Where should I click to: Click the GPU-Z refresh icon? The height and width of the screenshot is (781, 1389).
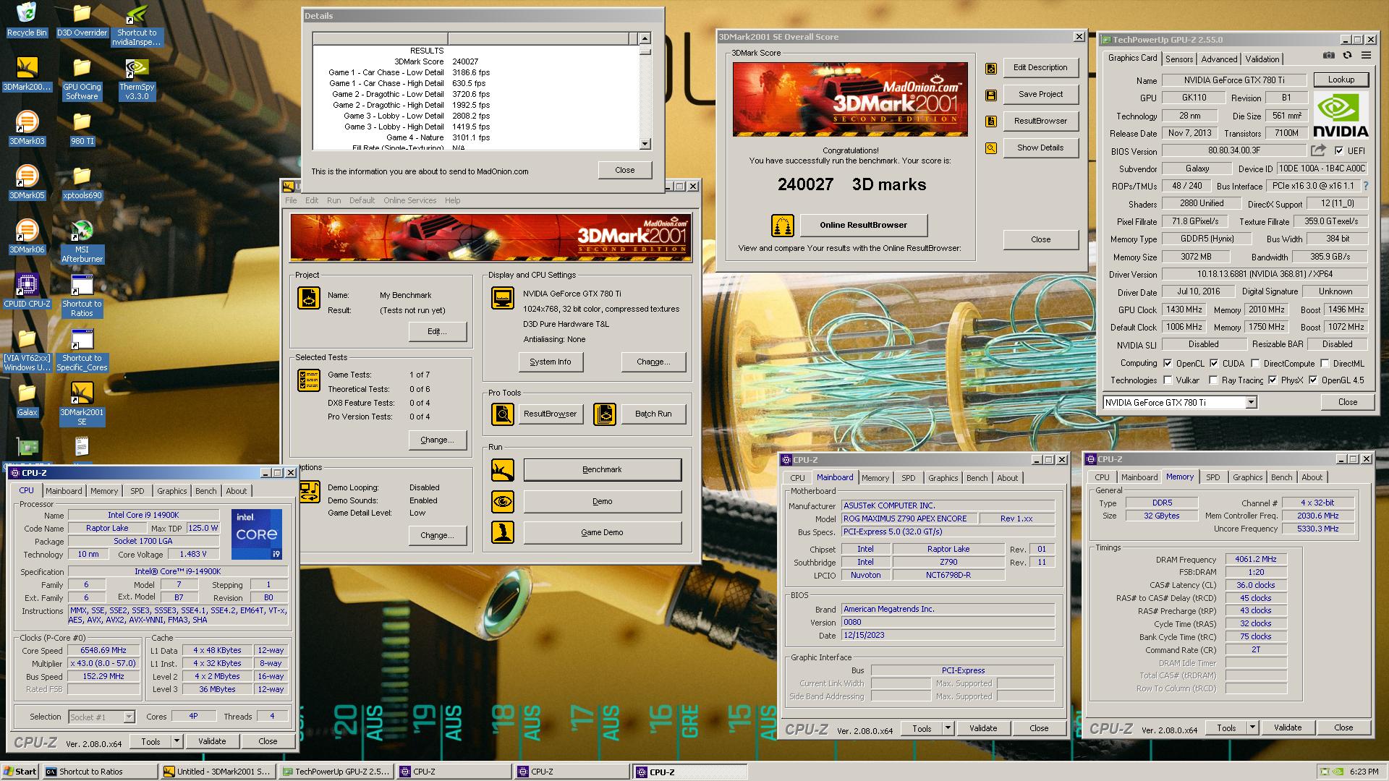coord(1347,55)
